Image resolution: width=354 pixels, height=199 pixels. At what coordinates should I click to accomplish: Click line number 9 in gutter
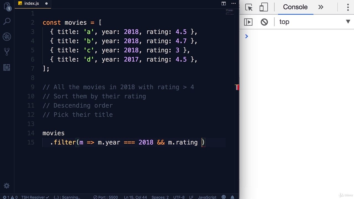(x=33, y=87)
